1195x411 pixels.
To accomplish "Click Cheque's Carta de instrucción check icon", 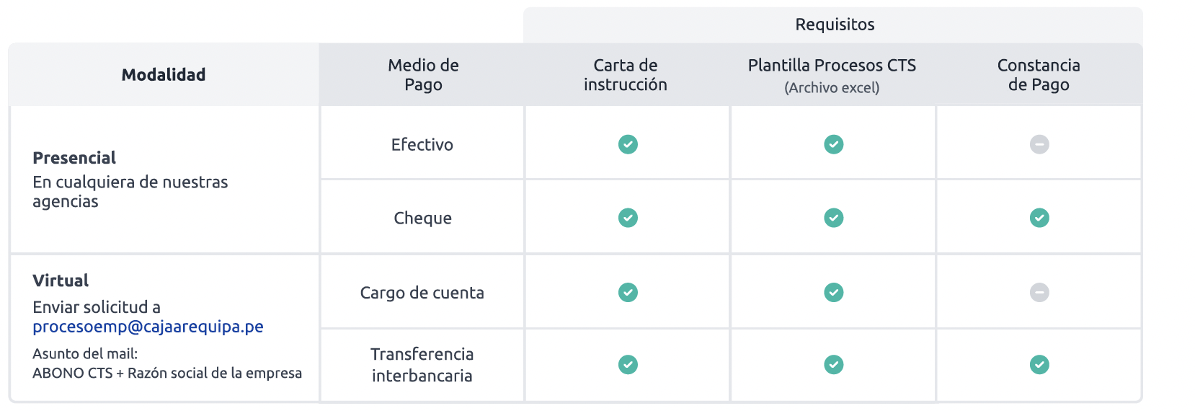I will tap(628, 218).
